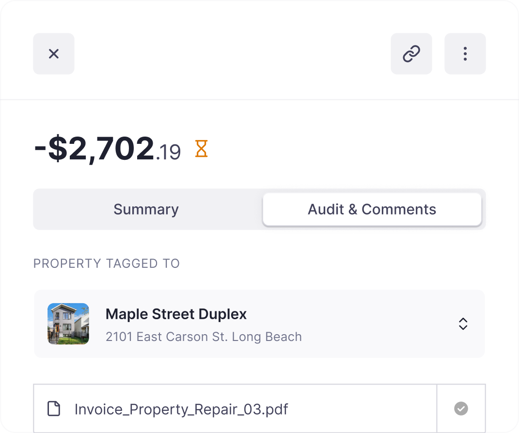Click the .19 cents portion of amount
Screen dimensions: 519x433
(x=168, y=152)
